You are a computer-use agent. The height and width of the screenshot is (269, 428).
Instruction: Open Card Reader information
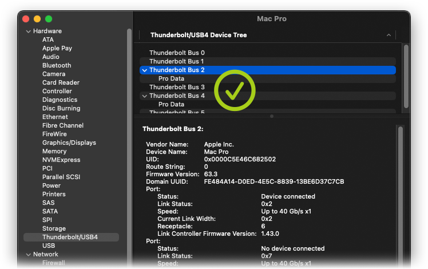click(x=61, y=82)
